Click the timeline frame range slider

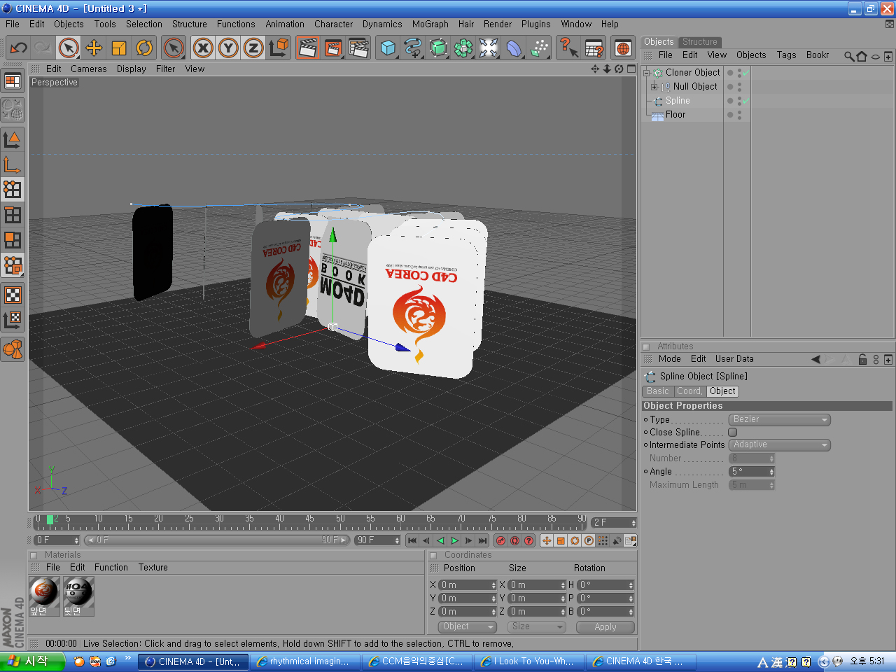coord(217,540)
